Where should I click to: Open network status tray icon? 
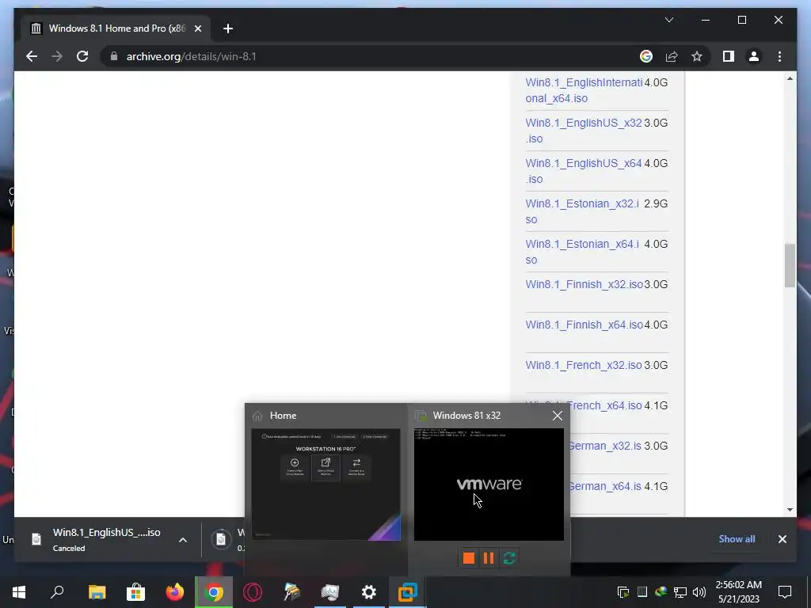(x=680, y=592)
